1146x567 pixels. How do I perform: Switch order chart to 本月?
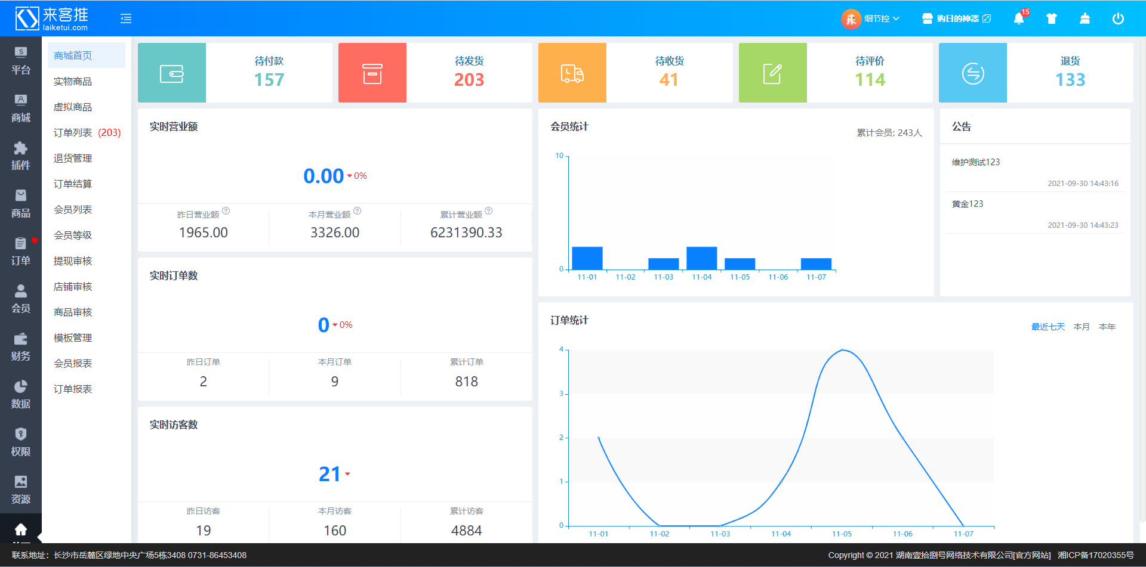tap(1082, 327)
